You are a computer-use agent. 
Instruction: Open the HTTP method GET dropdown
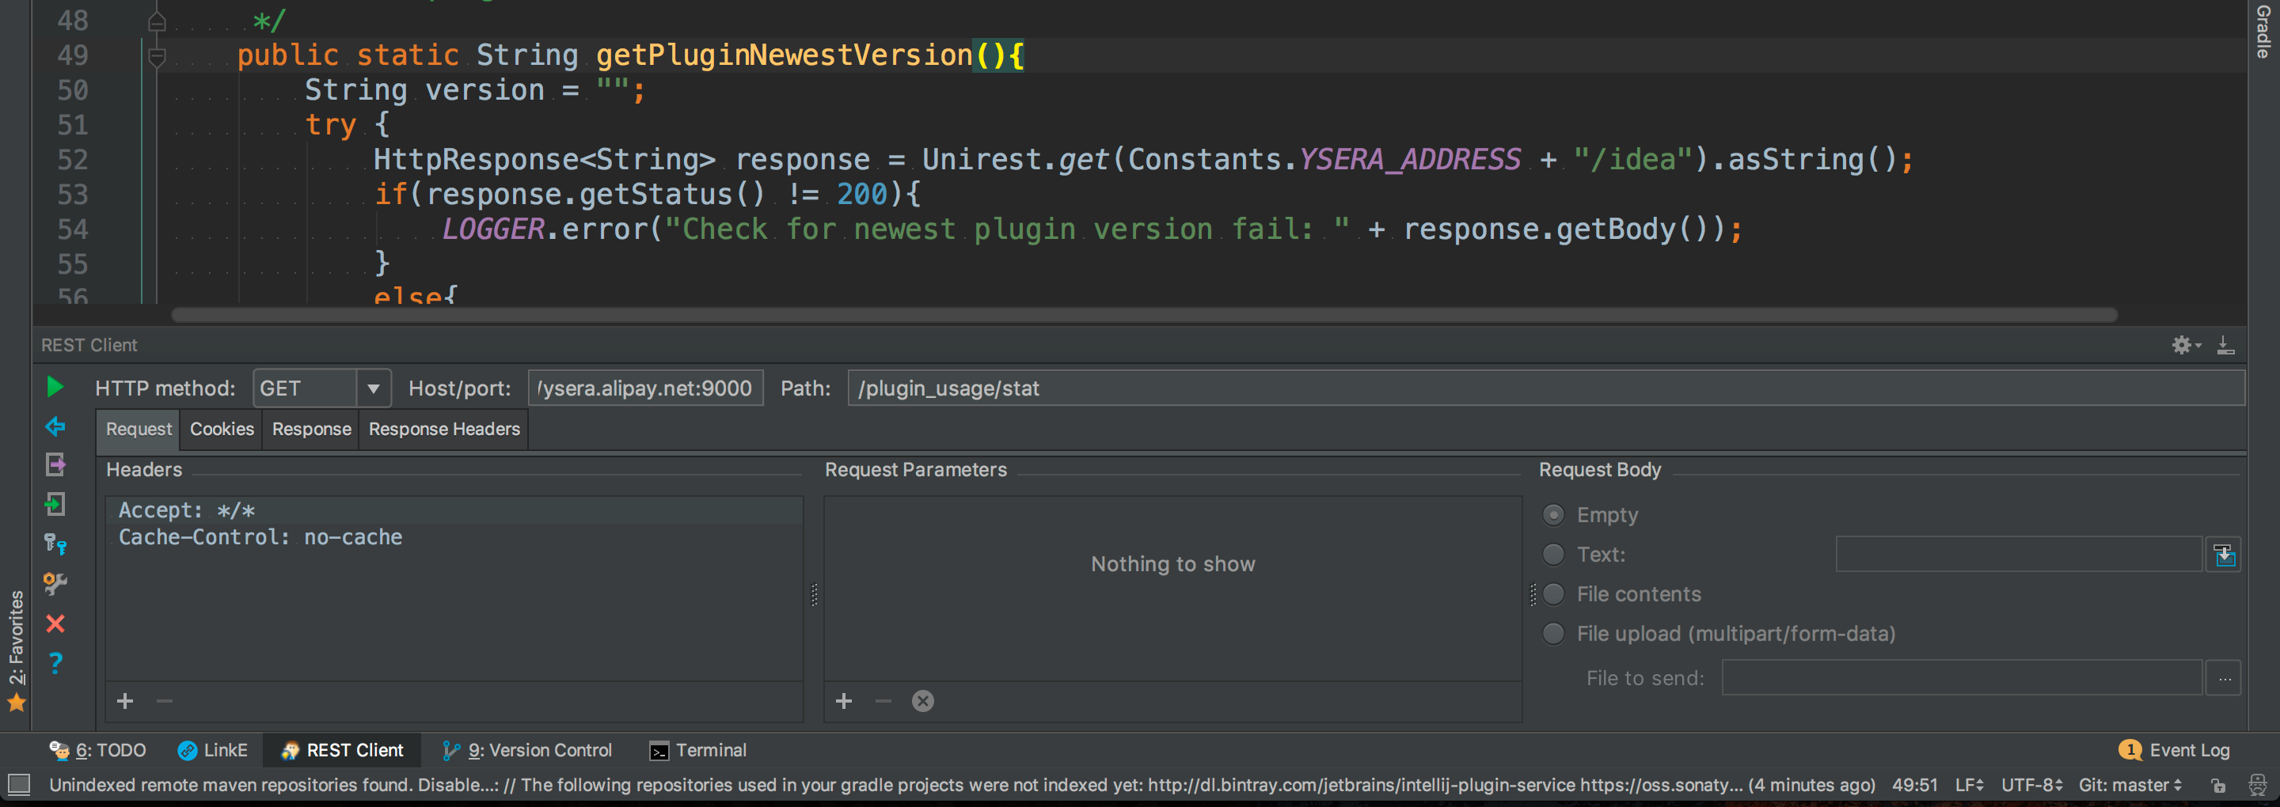[x=322, y=388]
